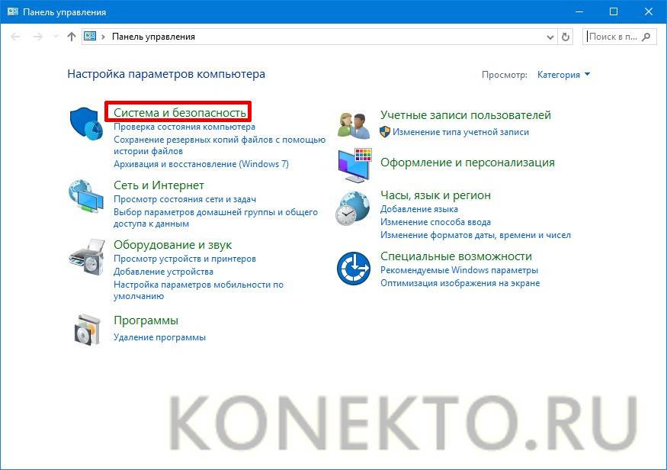Open the address bar history dropdown
The width and height of the screenshot is (667, 470).
550,37
